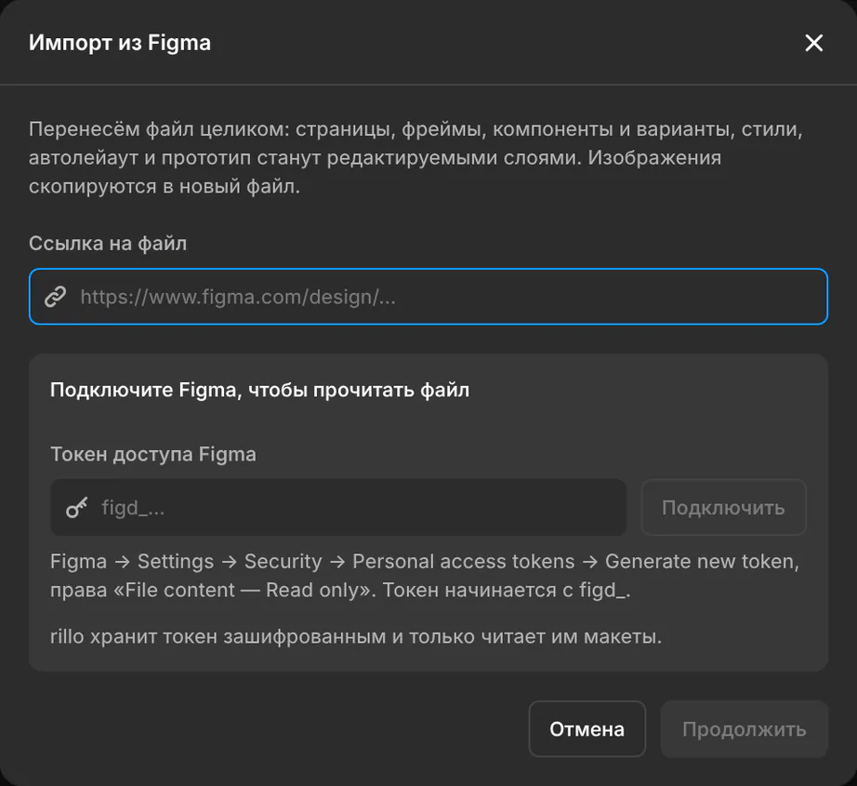Click the Импорт из Figma title
This screenshot has height=786, width=857.
[120, 43]
